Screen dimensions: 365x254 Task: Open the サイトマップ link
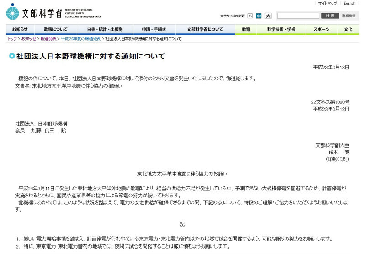327,3
